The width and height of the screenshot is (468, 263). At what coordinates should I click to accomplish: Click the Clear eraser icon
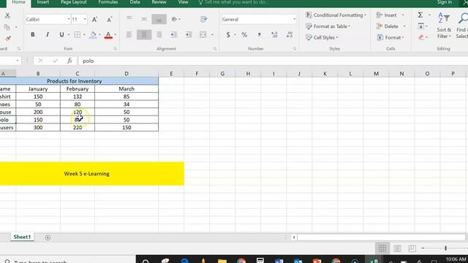421,37
